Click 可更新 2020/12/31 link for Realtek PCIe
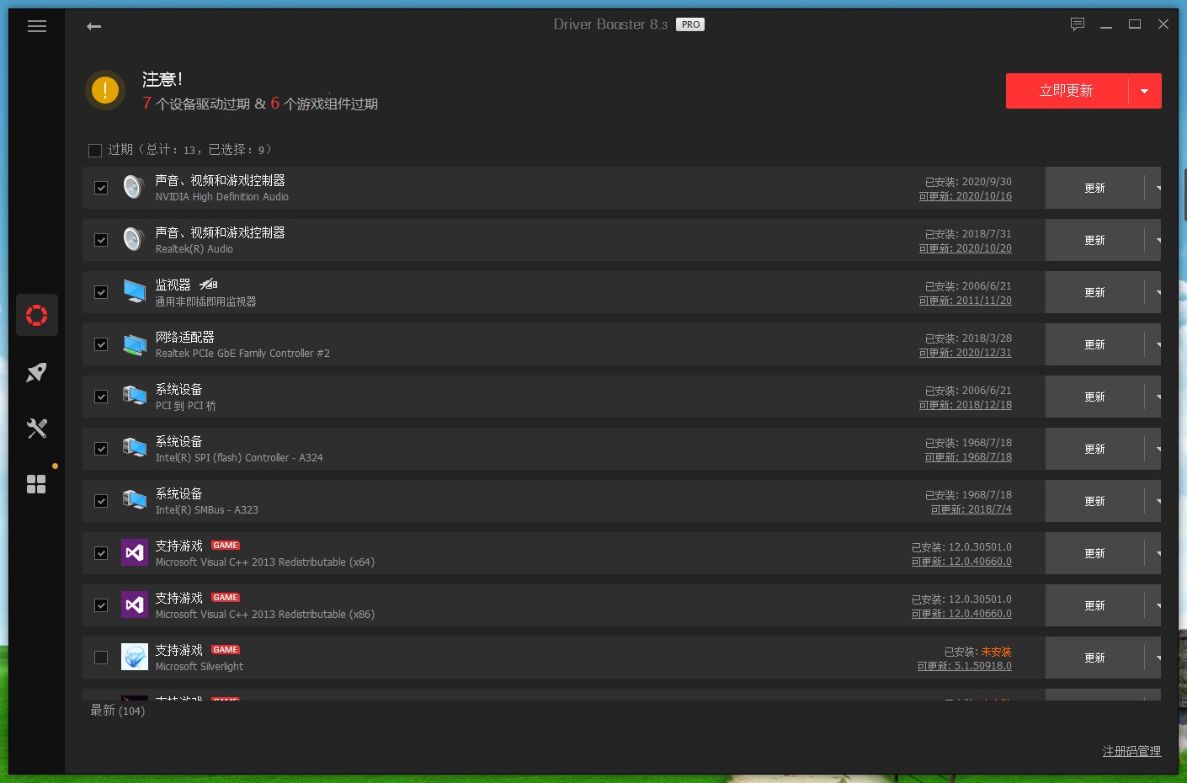The height and width of the screenshot is (783, 1187). [x=966, y=353]
